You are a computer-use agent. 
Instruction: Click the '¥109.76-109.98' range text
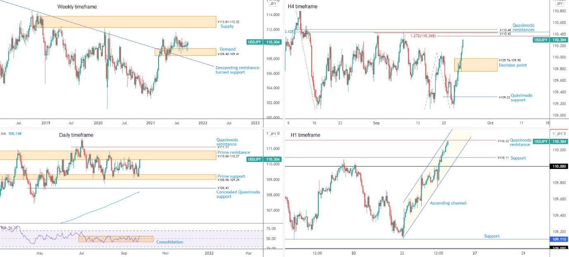(510, 60)
